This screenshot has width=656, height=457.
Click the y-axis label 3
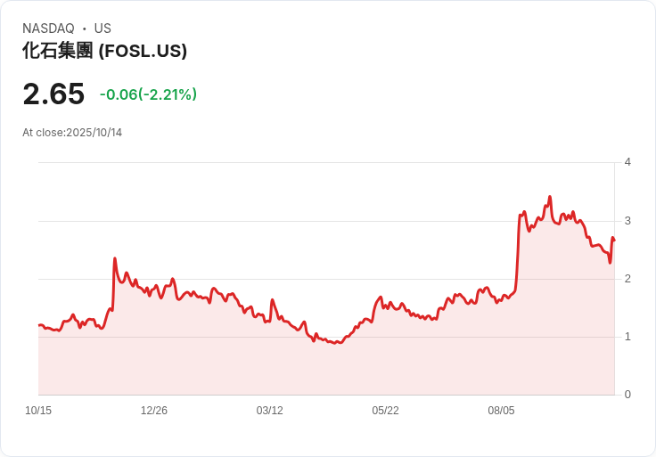pos(627,220)
